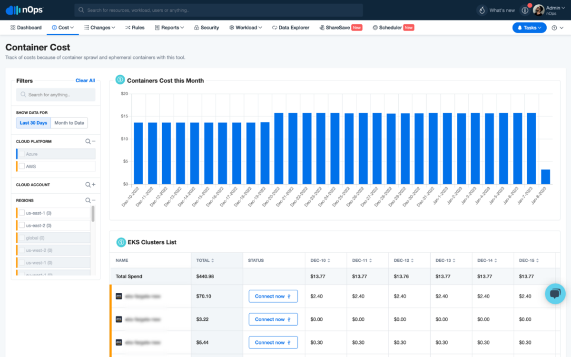The image size is (571, 357).
Task: Open the Tasks dropdown button
Action: point(530,28)
